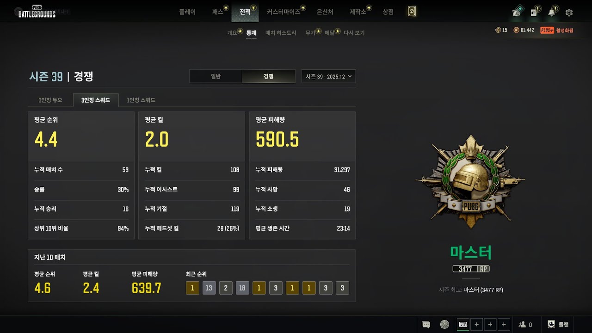
Task: Click the rank badge showing 18
Action: pyautogui.click(x=242, y=288)
